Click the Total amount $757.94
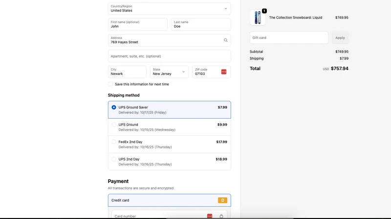The height and width of the screenshot is (219, 391). point(339,69)
